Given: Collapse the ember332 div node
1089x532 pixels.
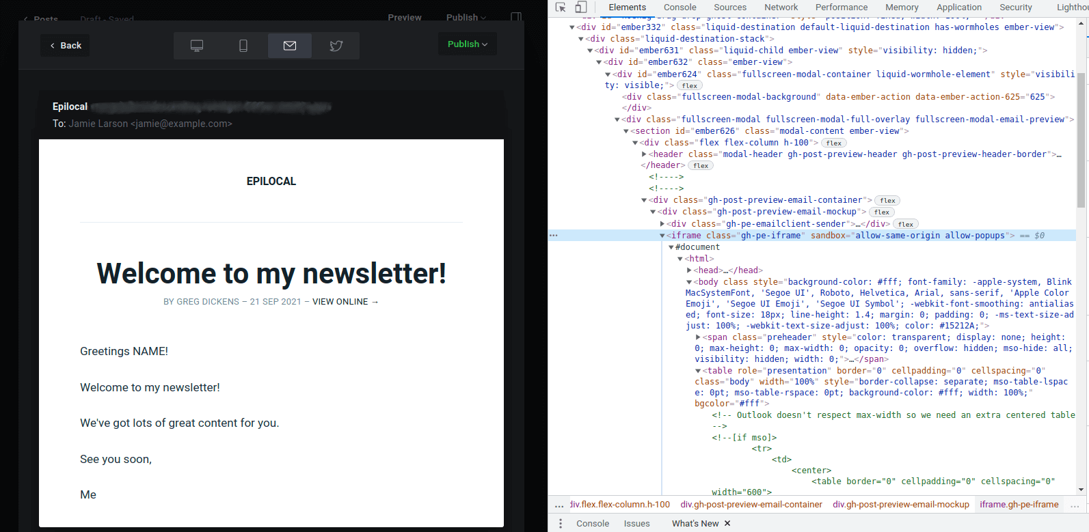Looking at the screenshot, I should (572, 28).
